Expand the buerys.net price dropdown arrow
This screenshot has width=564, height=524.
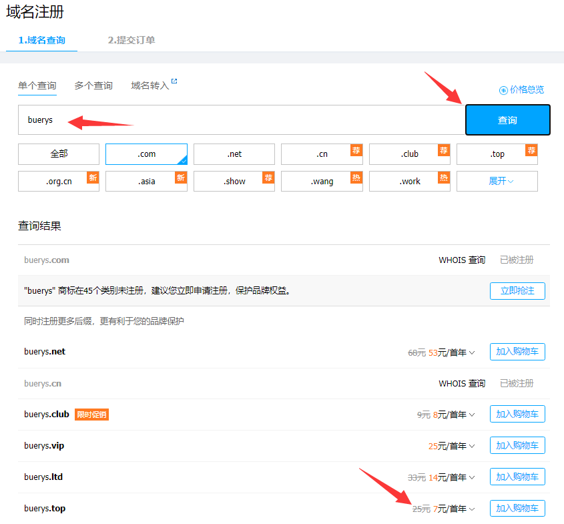[472, 353]
